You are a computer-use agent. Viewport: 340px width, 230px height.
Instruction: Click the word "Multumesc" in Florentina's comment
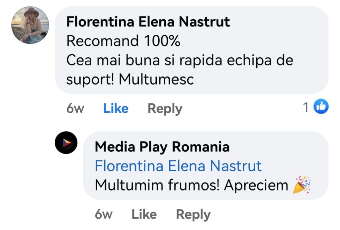pos(156,80)
